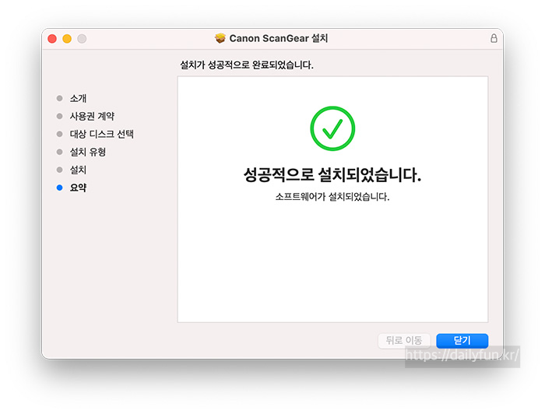Select the 요약 step in sidebar
Image resolution: width=545 pixels, height=414 pixels.
tap(78, 188)
